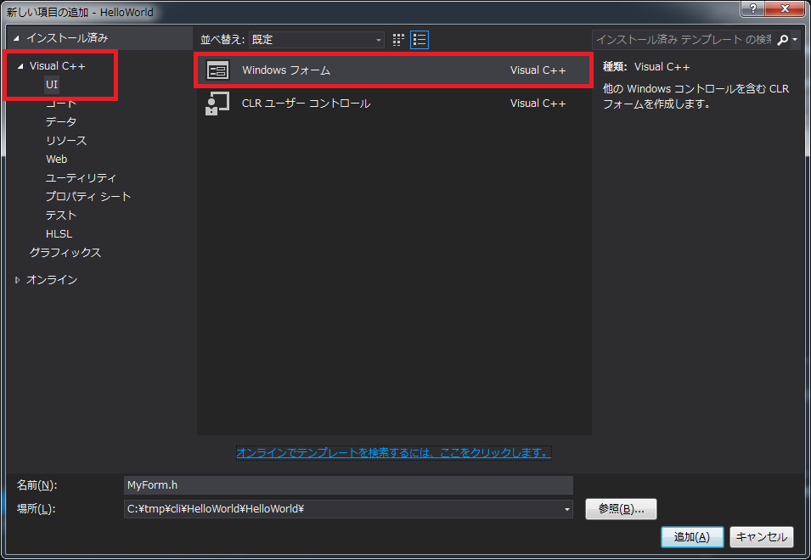Select the プロパティ シート category
811x560 pixels.
pyautogui.click(x=88, y=196)
